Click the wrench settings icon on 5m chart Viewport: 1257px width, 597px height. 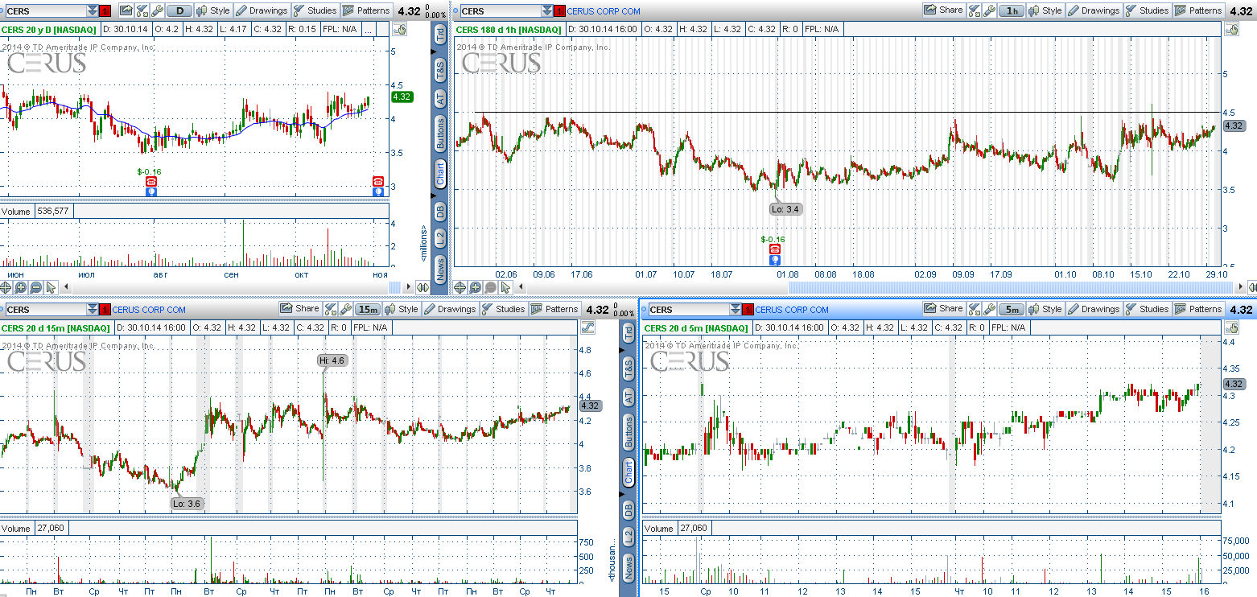click(x=989, y=309)
